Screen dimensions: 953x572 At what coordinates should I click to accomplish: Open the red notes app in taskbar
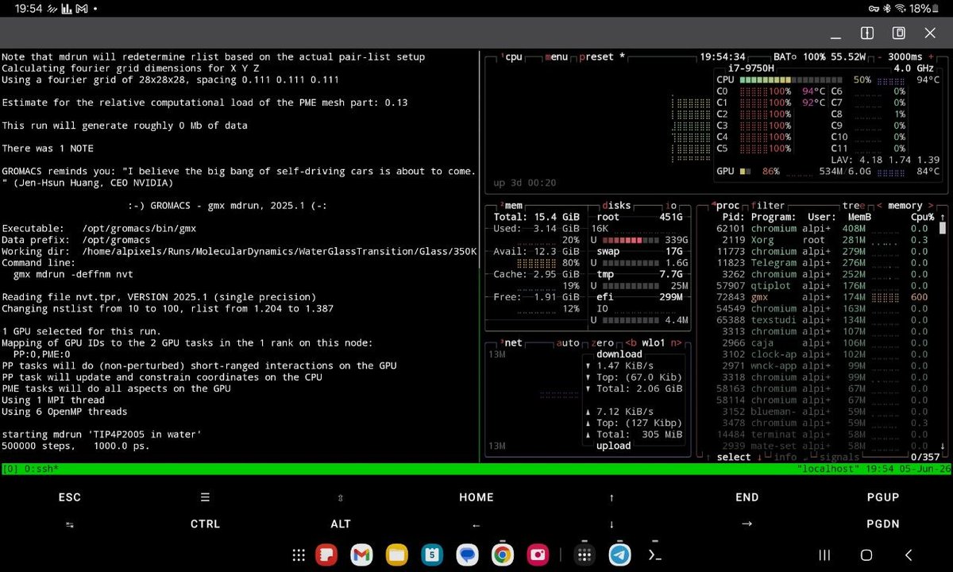(326, 555)
